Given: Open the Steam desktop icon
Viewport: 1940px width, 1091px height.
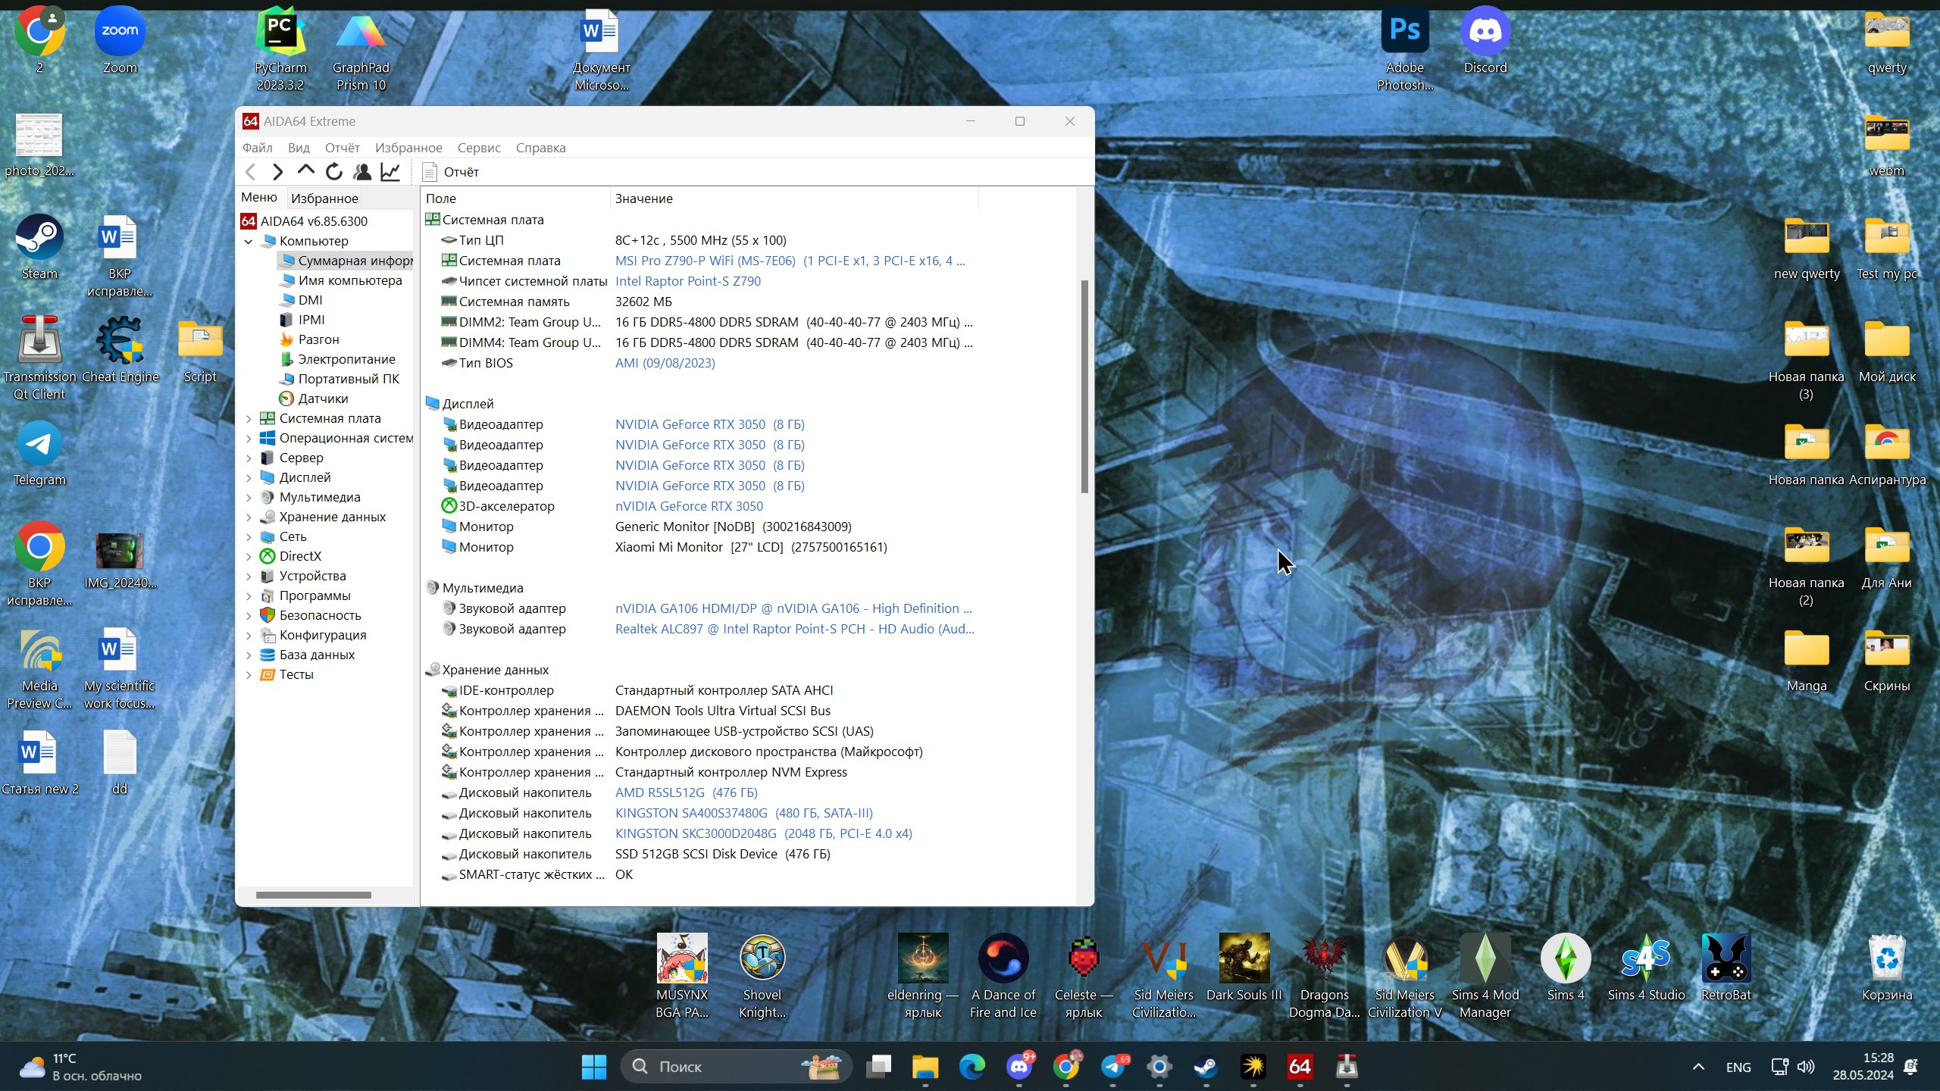Looking at the screenshot, I should coord(39,248).
